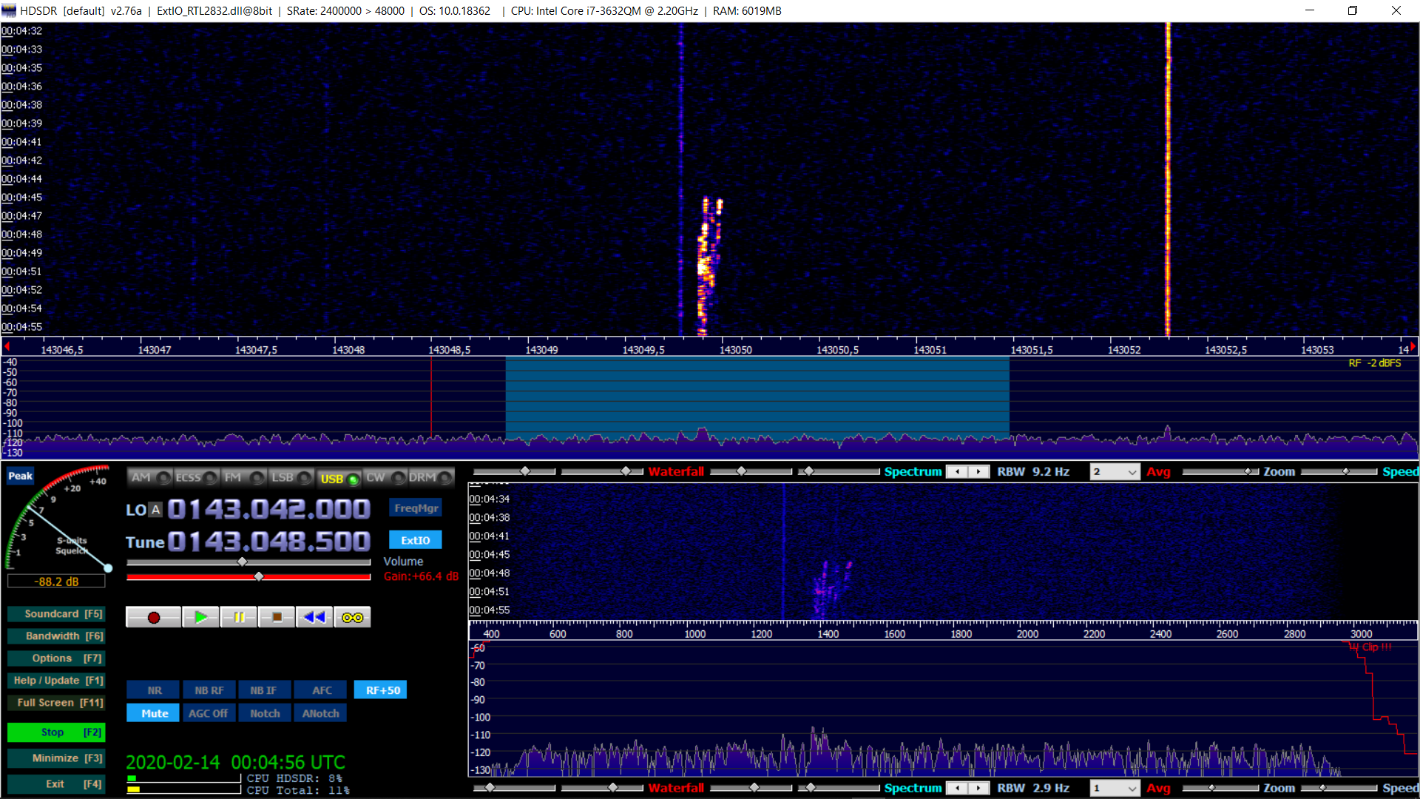Switch to Full Screen [F11]
This screenshot has width=1420, height=799.
click(x=56, y=703)
